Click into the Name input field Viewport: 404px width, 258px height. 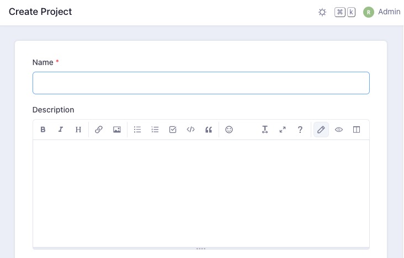(201, 83)
